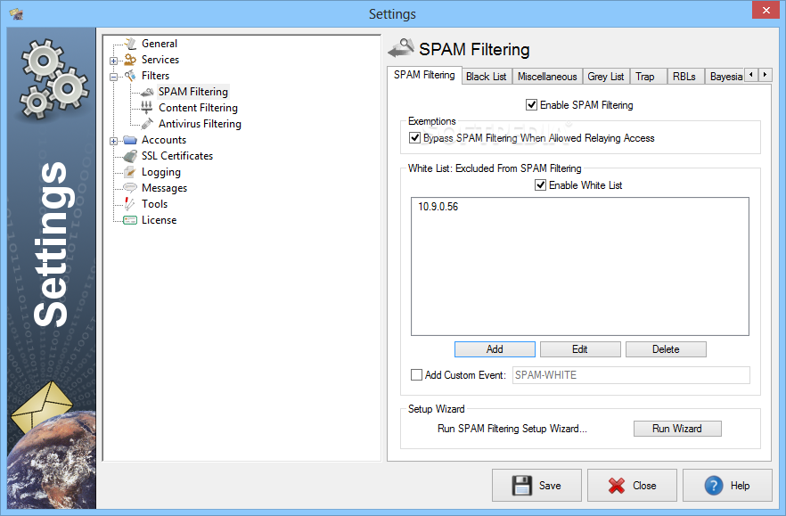Click the SPAM-WHITE custom event field
This screenshot has height=516, width=786.
(x=631, y=375)
